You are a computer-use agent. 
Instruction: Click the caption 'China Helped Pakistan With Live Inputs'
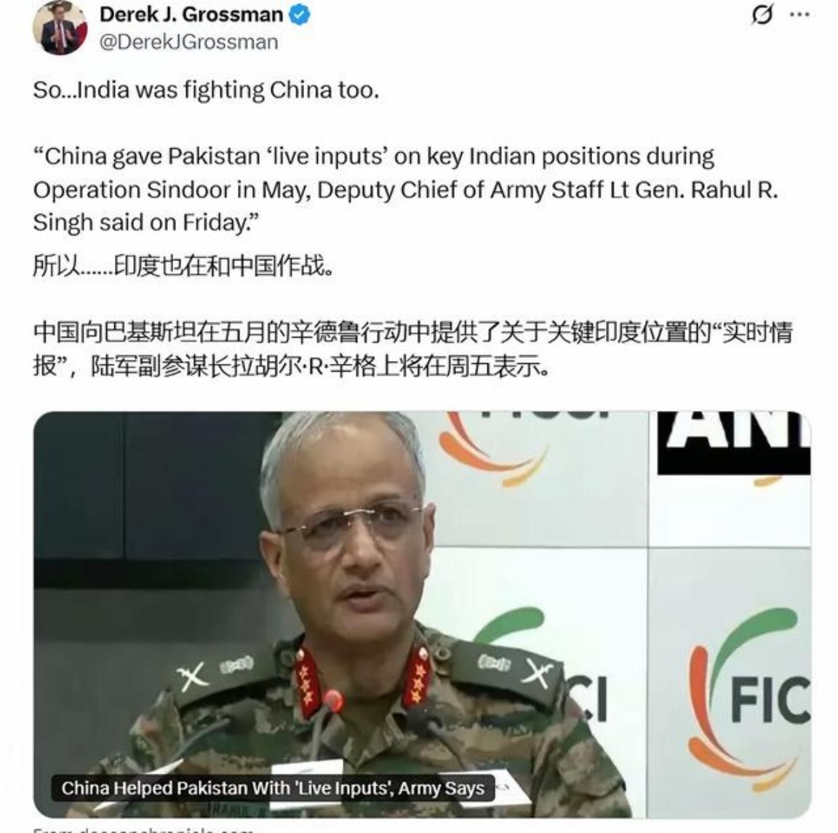pyautogui.click(x=273, y=788)
